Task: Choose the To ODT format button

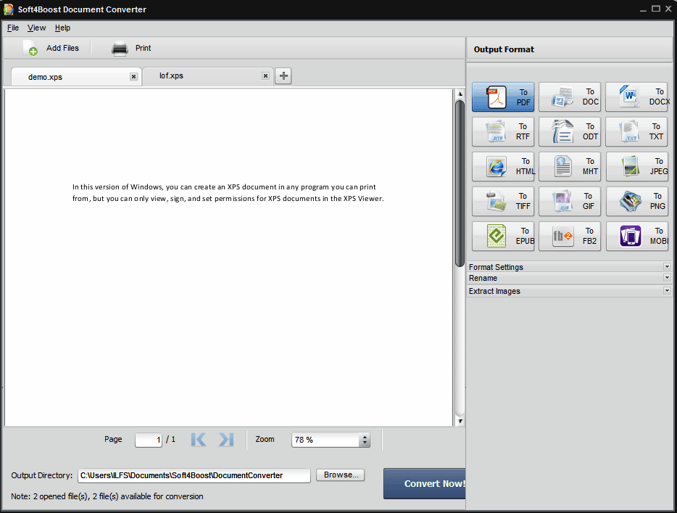Action: tap(570, 132)
